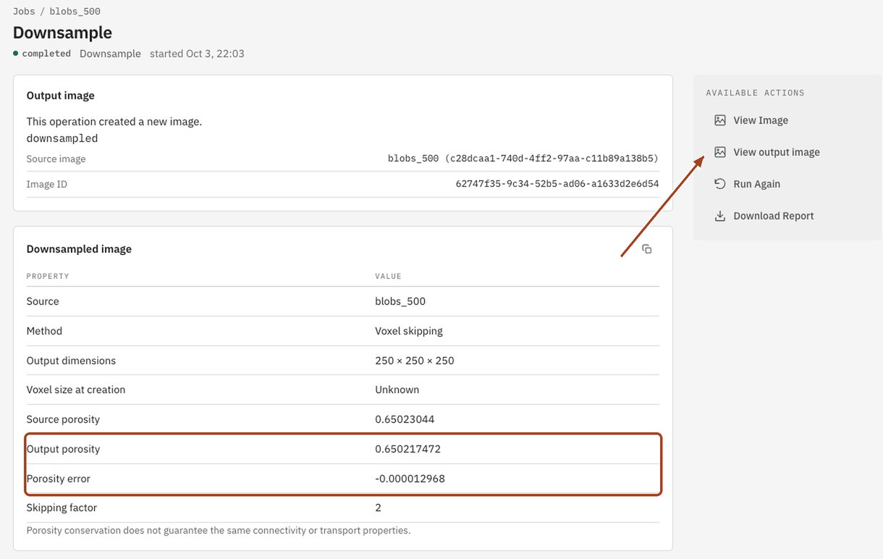The width and height of the screenshot is (883, 559).
Task: Click the AVAILABLE ACTIONS heading
Action: tap(755, 93)
